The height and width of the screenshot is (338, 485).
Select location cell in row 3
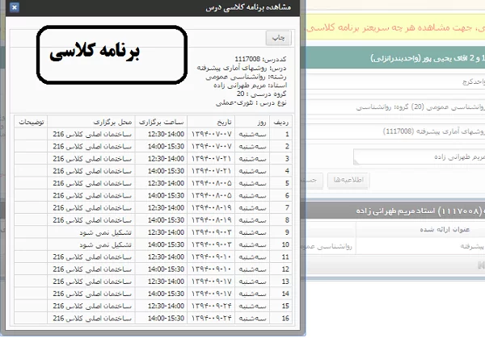coord(91,159)
